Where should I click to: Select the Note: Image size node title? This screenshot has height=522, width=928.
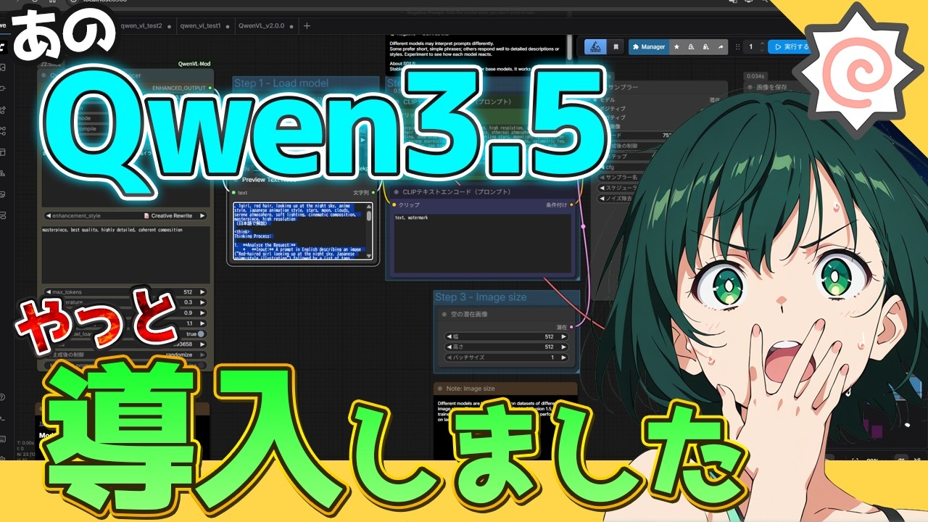(x=471, y=389)
